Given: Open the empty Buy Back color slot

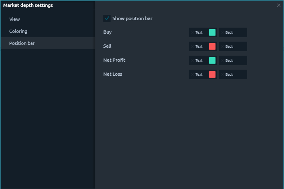Looking at the screenshot, I should click(241, 32).
